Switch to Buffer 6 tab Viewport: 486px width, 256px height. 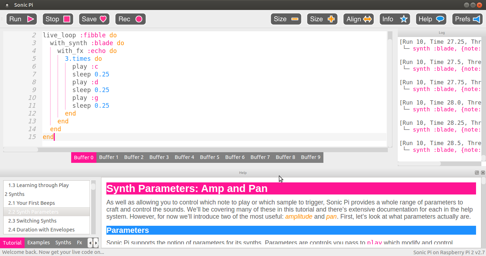tap(235, 158)
